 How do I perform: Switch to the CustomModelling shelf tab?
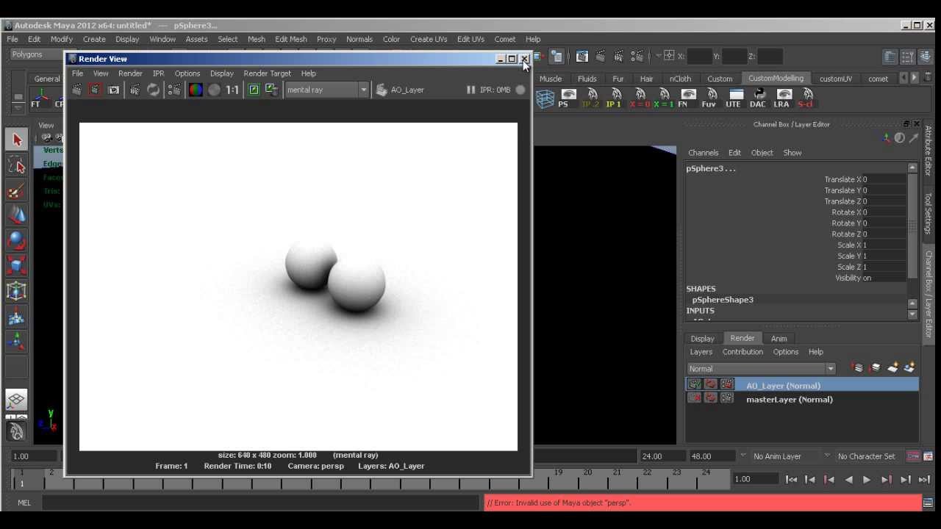tap(776, 78)
